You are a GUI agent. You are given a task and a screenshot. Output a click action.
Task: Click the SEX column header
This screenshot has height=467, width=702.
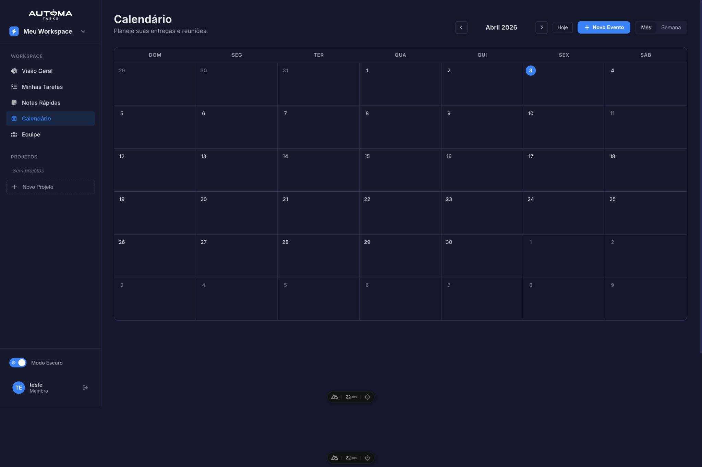tap(564, 55)
